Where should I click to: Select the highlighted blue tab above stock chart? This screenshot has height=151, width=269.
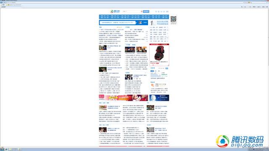[x=152, y=71]
